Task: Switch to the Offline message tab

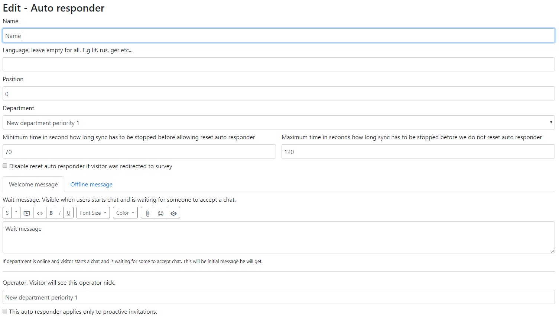Action: pyautogui.click(x=91, y=184)
